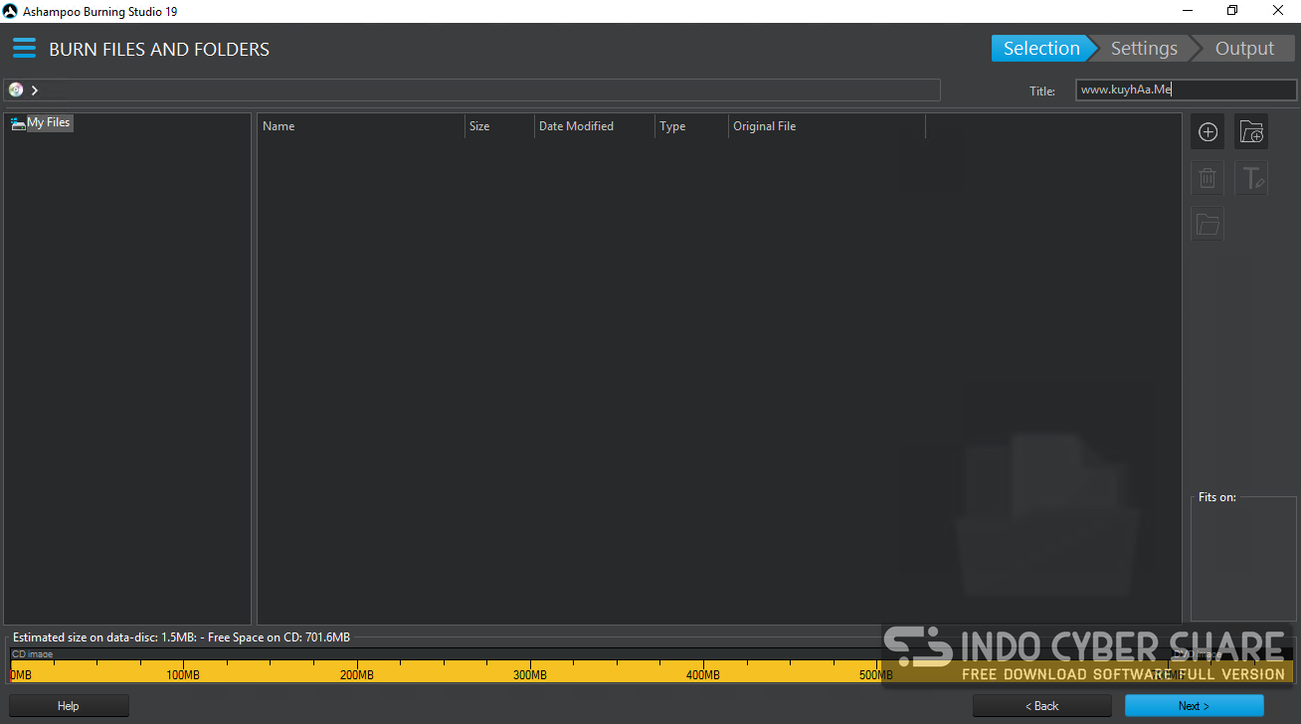Restore down the application window
This screenshot has width=1301, height=724.
click(x=1231, y=11)
